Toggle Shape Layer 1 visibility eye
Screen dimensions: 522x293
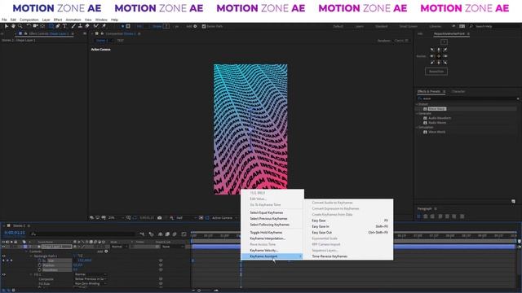tap(3, 247)
